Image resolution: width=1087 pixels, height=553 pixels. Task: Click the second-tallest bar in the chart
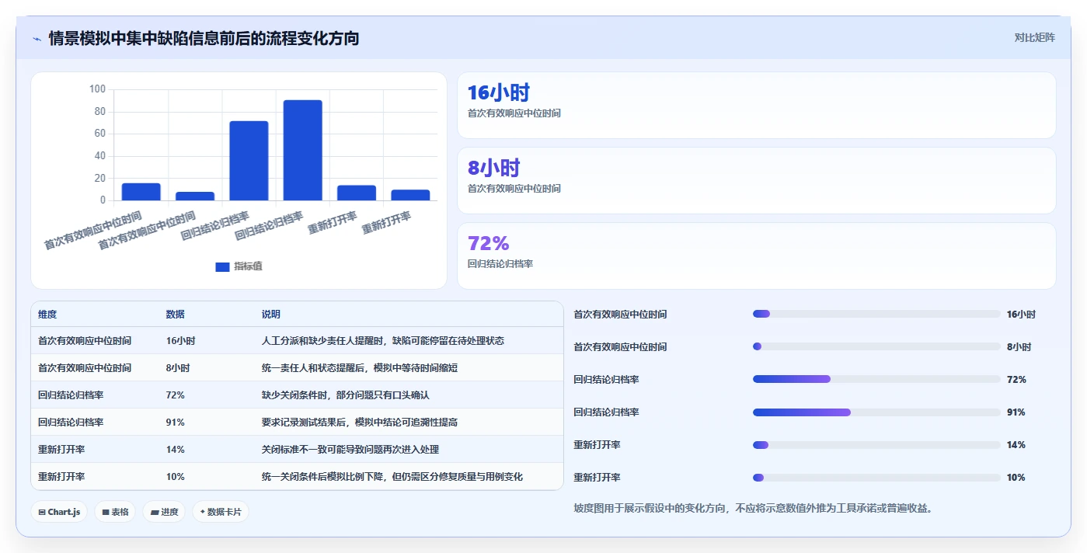point(249,161)
